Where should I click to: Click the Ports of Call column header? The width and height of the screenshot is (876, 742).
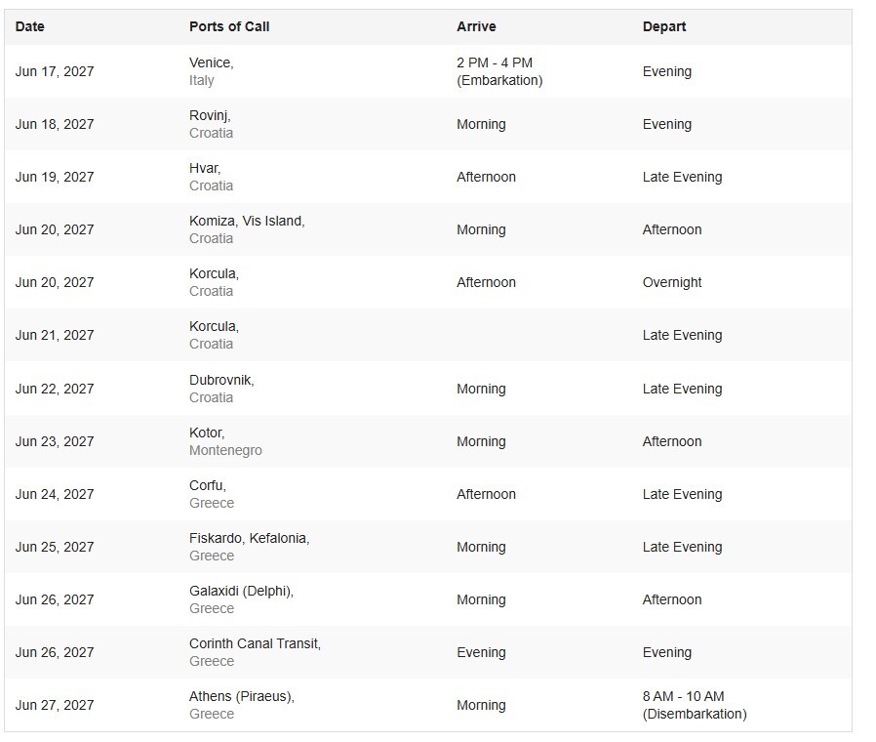tap(229, 26)
